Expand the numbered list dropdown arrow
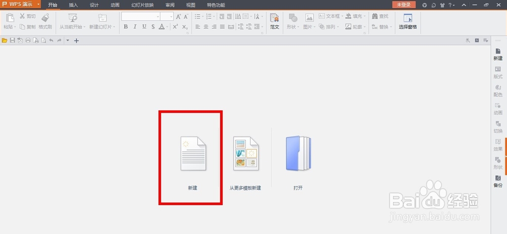Viewport: 507px width, 234px height. [214, 17]
